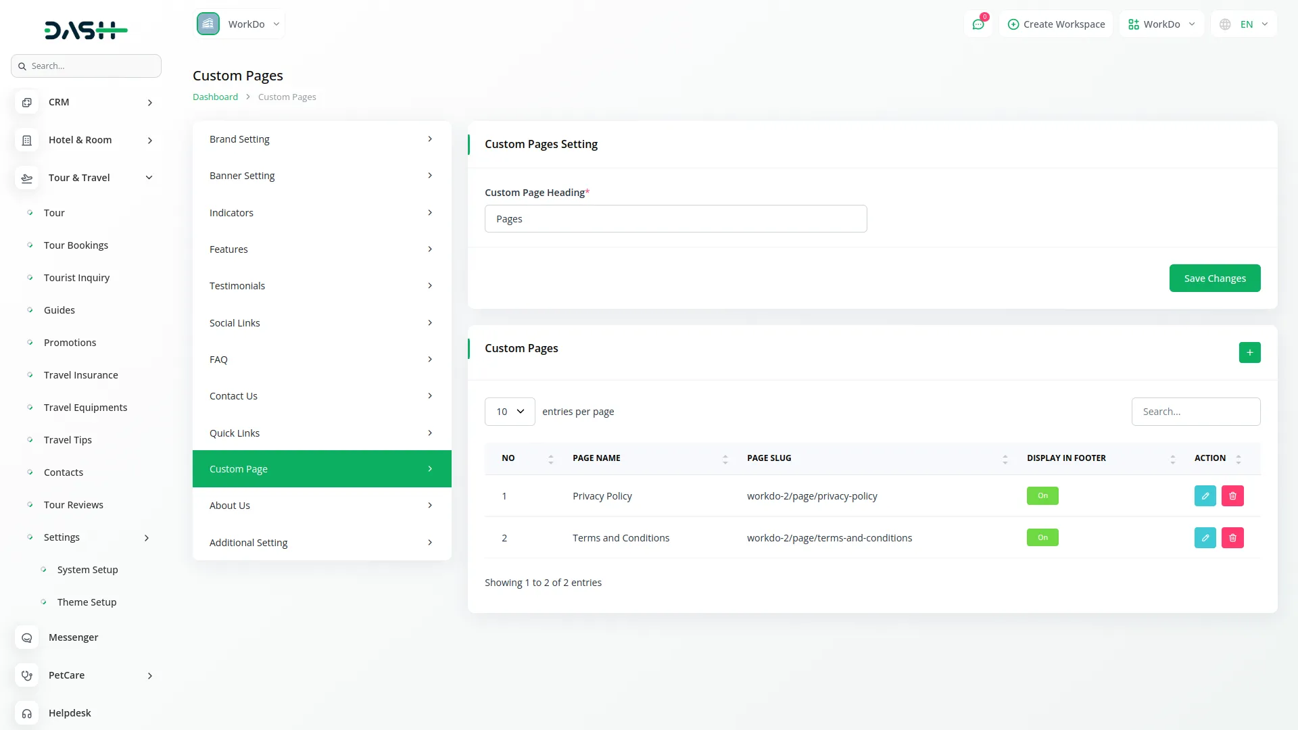Viewport: 1298px width, 730px height.
Task: Click the globe language icon
Action: (1225, 24)
